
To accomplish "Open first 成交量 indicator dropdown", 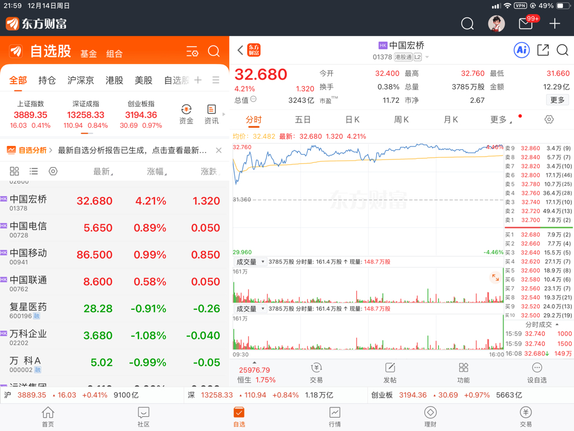I will [x=251, y=262].
